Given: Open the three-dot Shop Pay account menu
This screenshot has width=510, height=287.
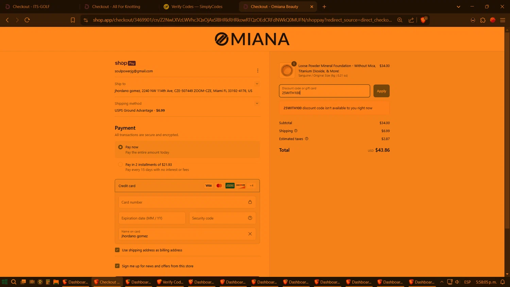Looking at the screenshot, I should pos(258,71).
